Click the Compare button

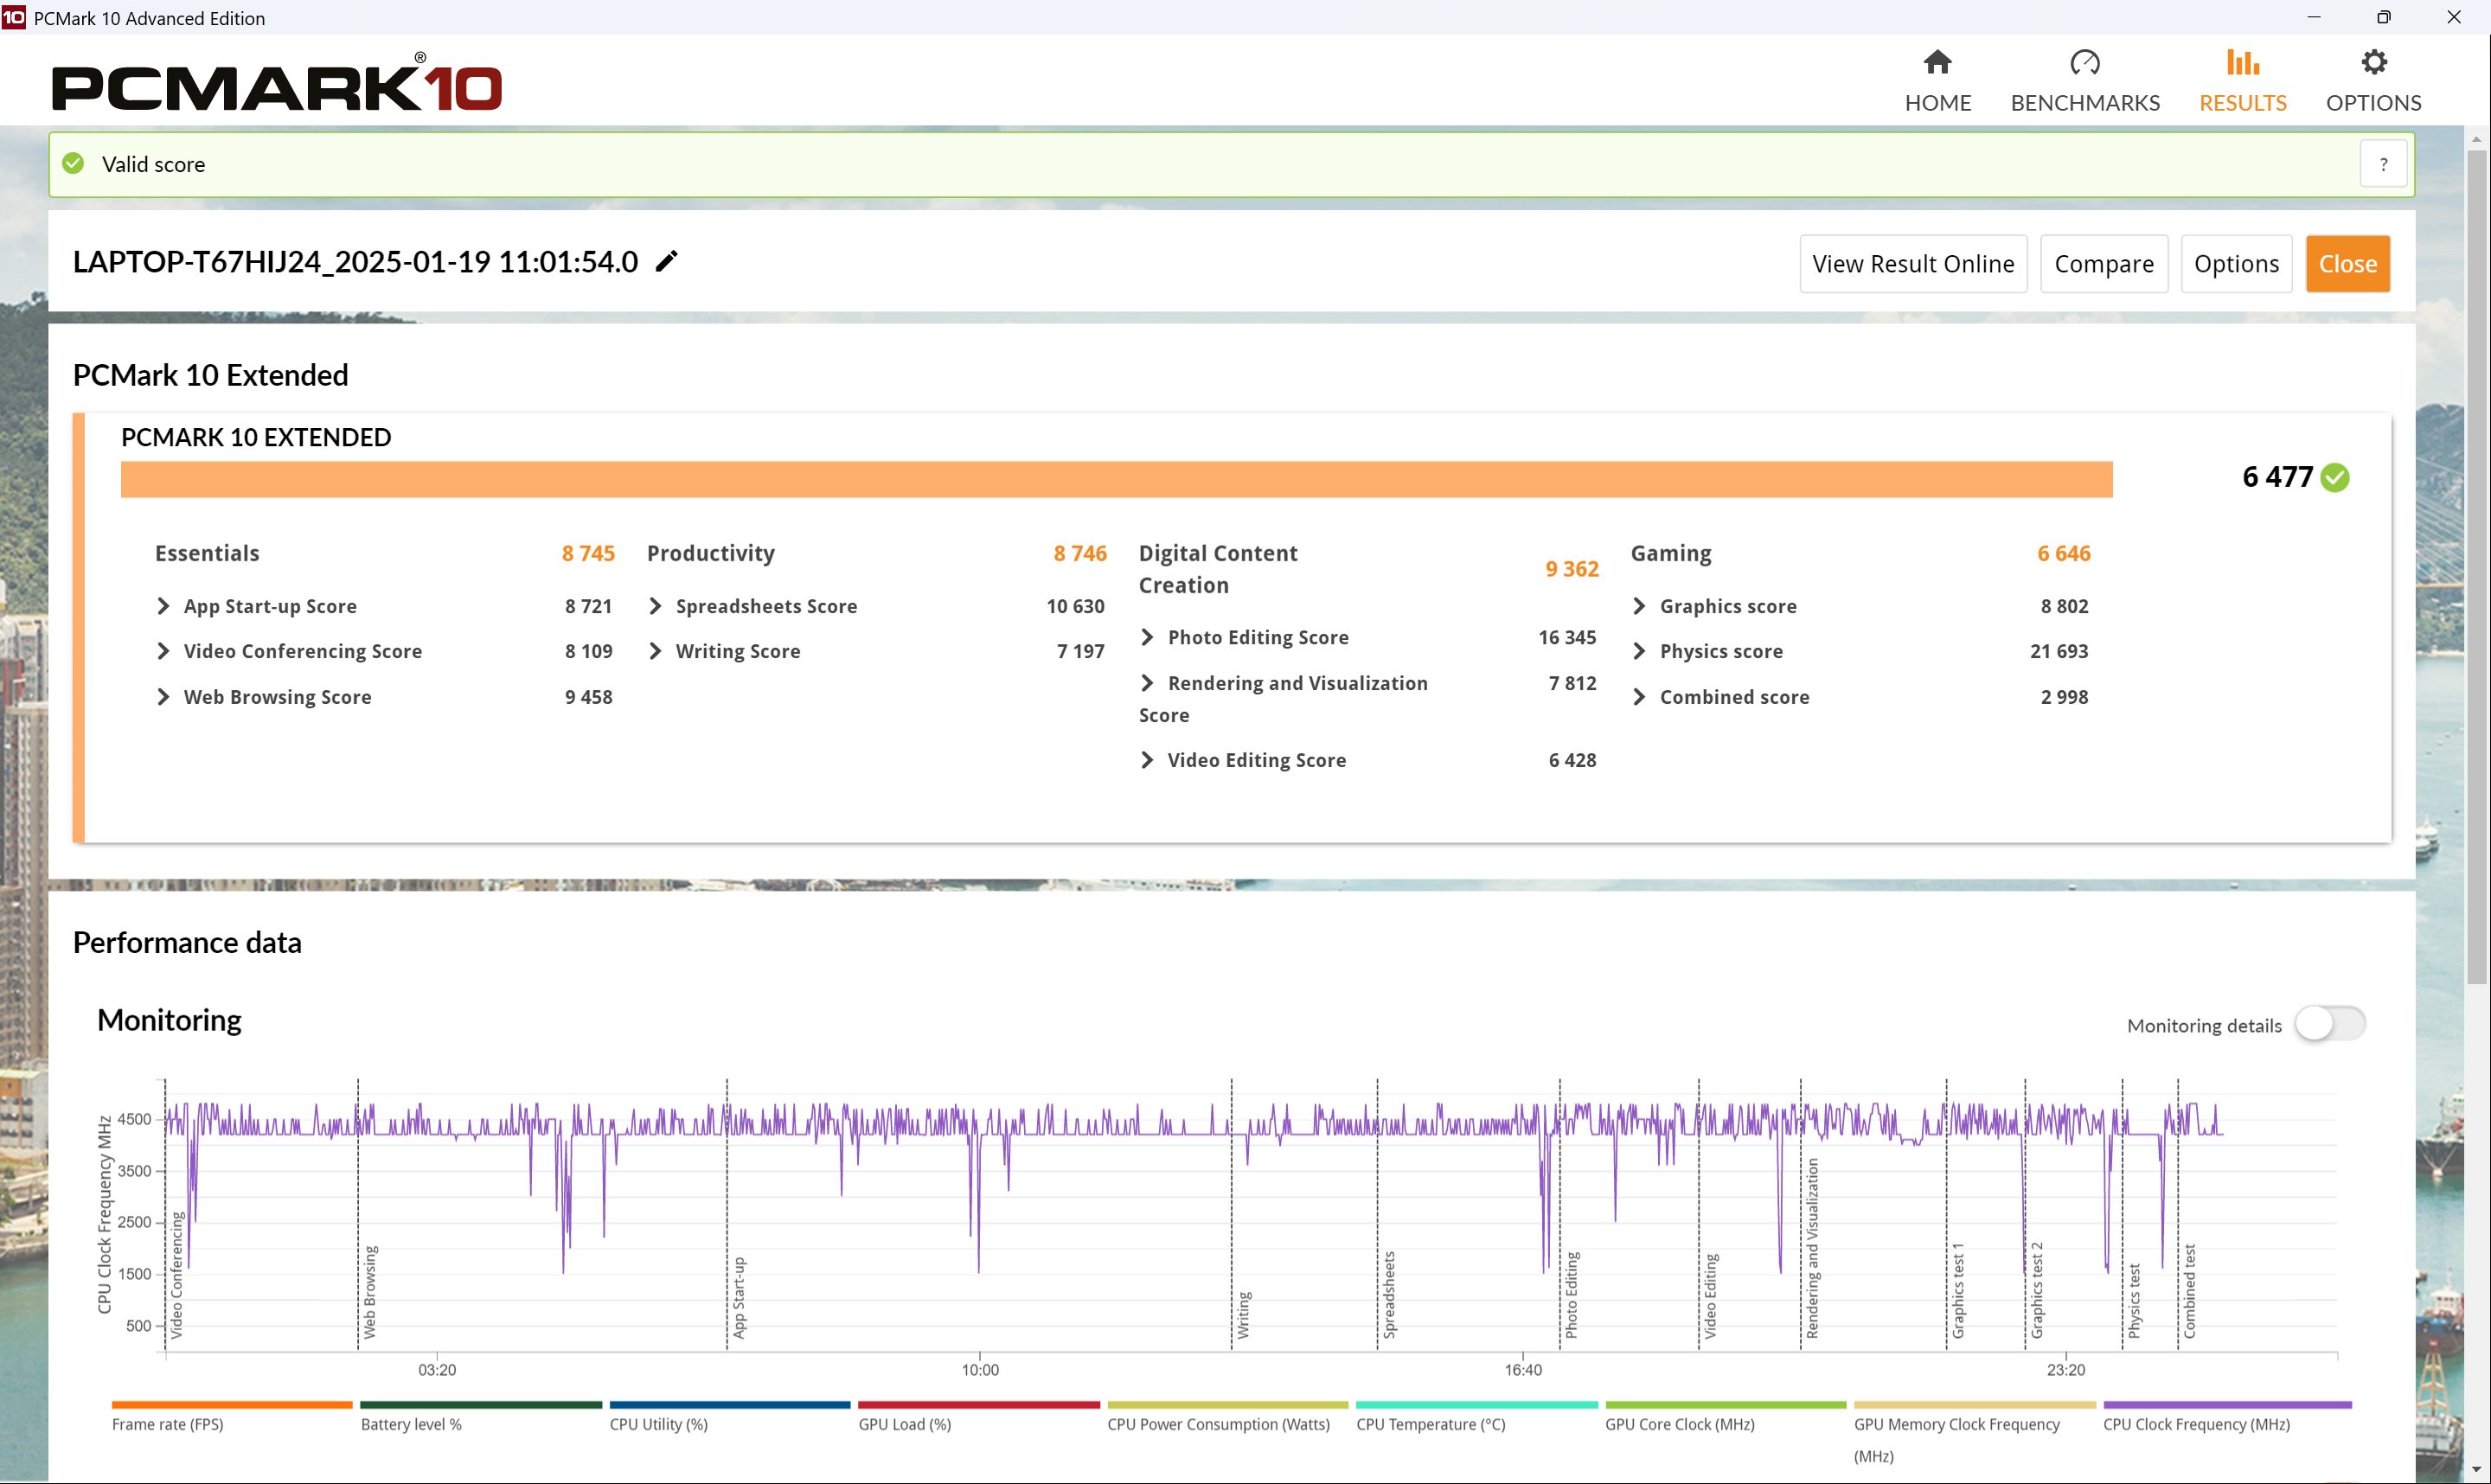click(2103, 264)
